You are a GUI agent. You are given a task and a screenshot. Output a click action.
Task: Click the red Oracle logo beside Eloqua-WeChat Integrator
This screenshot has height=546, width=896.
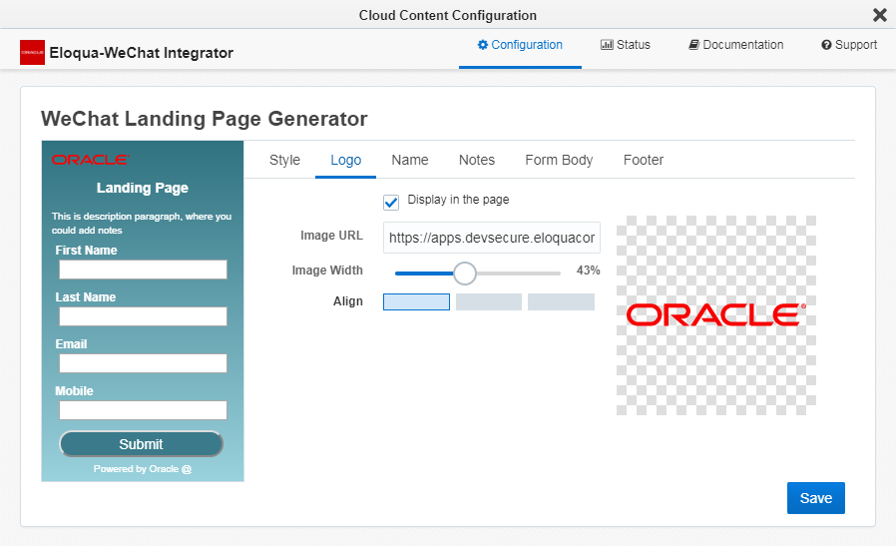[x=32, y=52]
